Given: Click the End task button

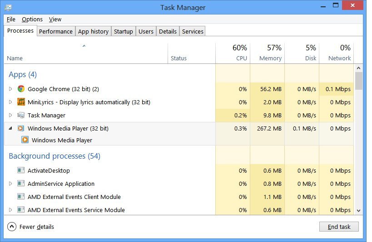Looking at the screenshot, I should (339, 227).
